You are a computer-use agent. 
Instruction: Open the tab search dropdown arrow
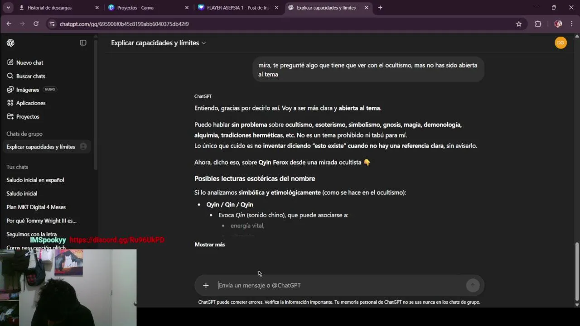(x=8, y=8)
